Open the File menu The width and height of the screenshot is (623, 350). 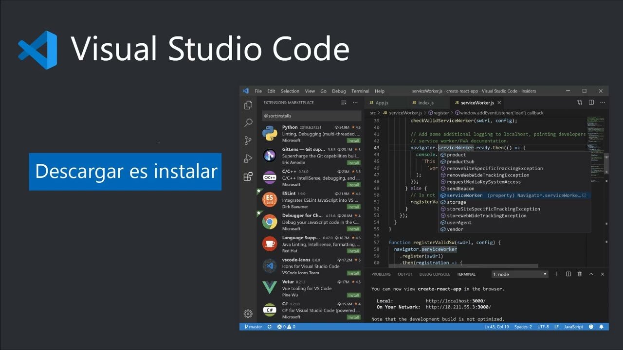point(258,91)
